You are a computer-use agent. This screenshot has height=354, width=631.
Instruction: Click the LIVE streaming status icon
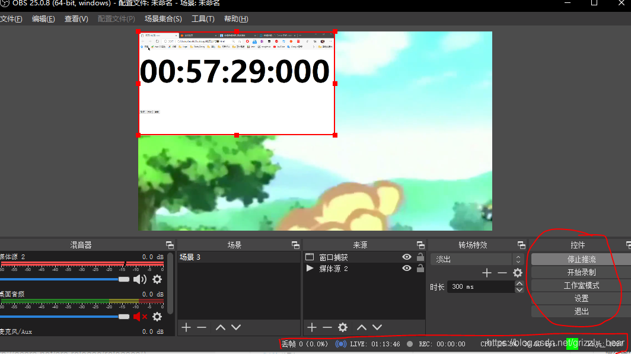pos(341,344)
